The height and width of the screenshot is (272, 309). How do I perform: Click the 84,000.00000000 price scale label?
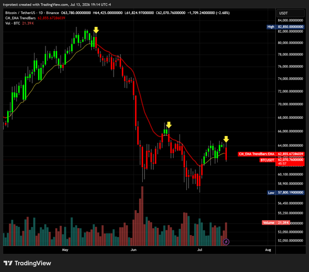pos(290,20)
